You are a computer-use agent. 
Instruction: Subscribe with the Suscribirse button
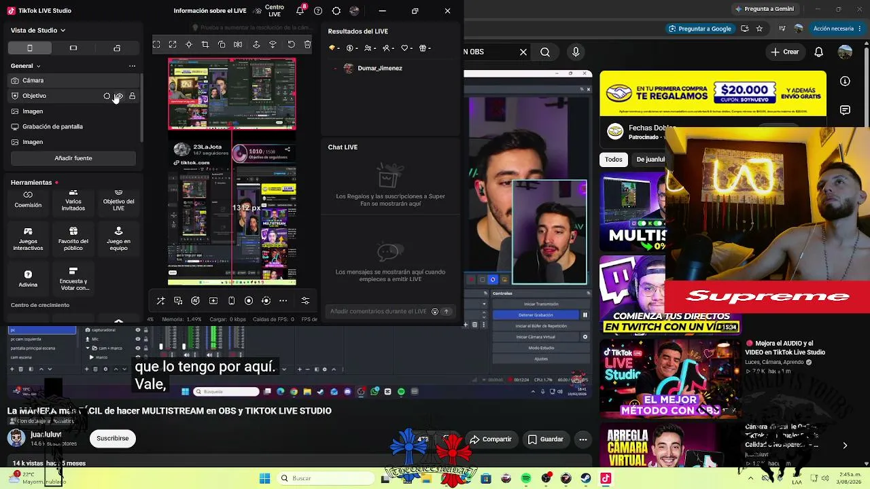pyautogui.click(x=113, y=439)
